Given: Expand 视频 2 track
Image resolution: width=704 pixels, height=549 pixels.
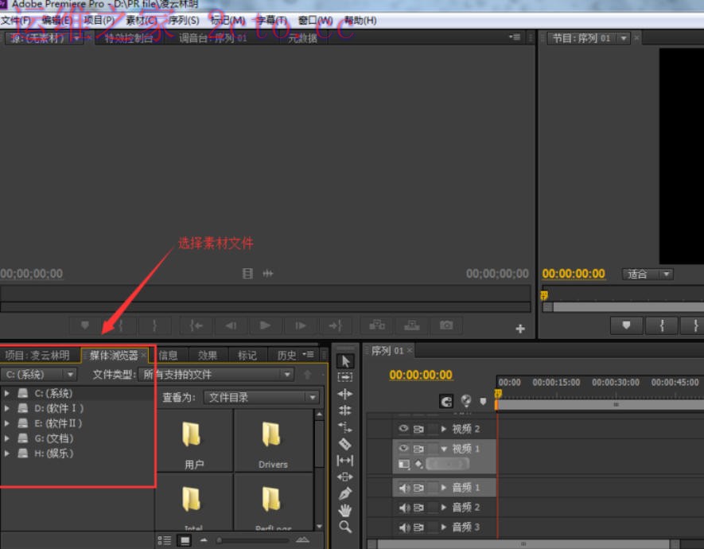Looking at the screenshot, I should tap(444, 429).
